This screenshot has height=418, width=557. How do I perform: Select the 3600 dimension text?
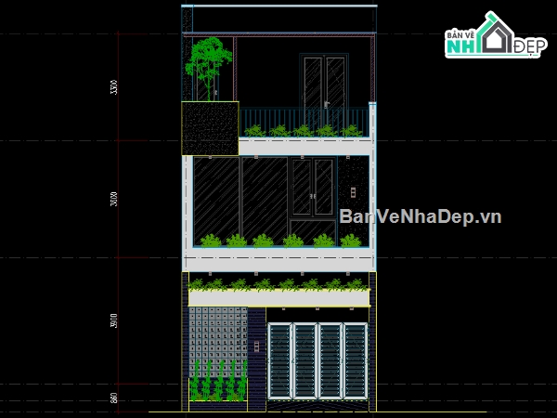click(113, 199)
